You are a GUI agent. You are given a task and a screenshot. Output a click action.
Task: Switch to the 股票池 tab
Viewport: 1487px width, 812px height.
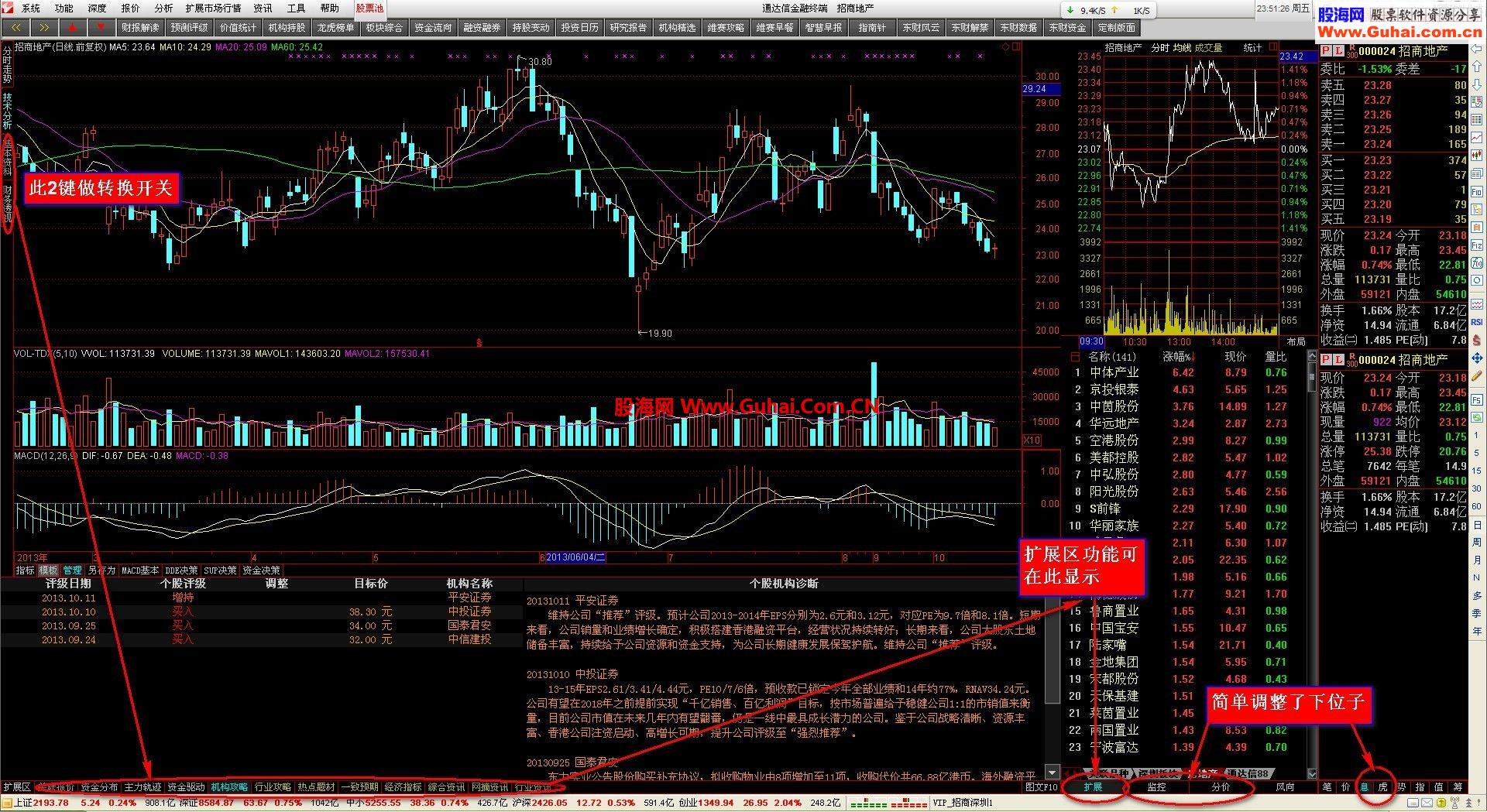coord(369,8)
